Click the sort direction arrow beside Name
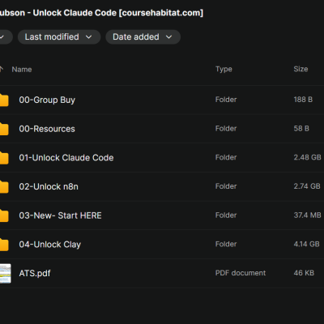The width and height of the screenshot is (324, 324). pyautogui.click(x=2, y=69)
